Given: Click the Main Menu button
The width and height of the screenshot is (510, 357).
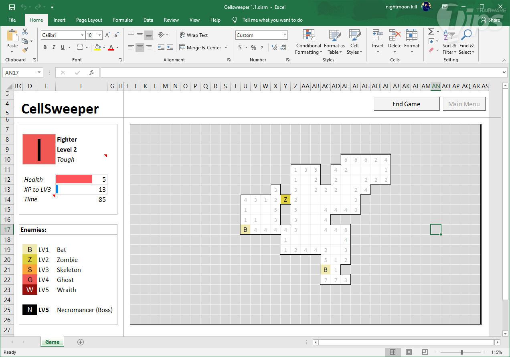Looking at the screenshot, I should pyautogui.click(x=464, y=104).
